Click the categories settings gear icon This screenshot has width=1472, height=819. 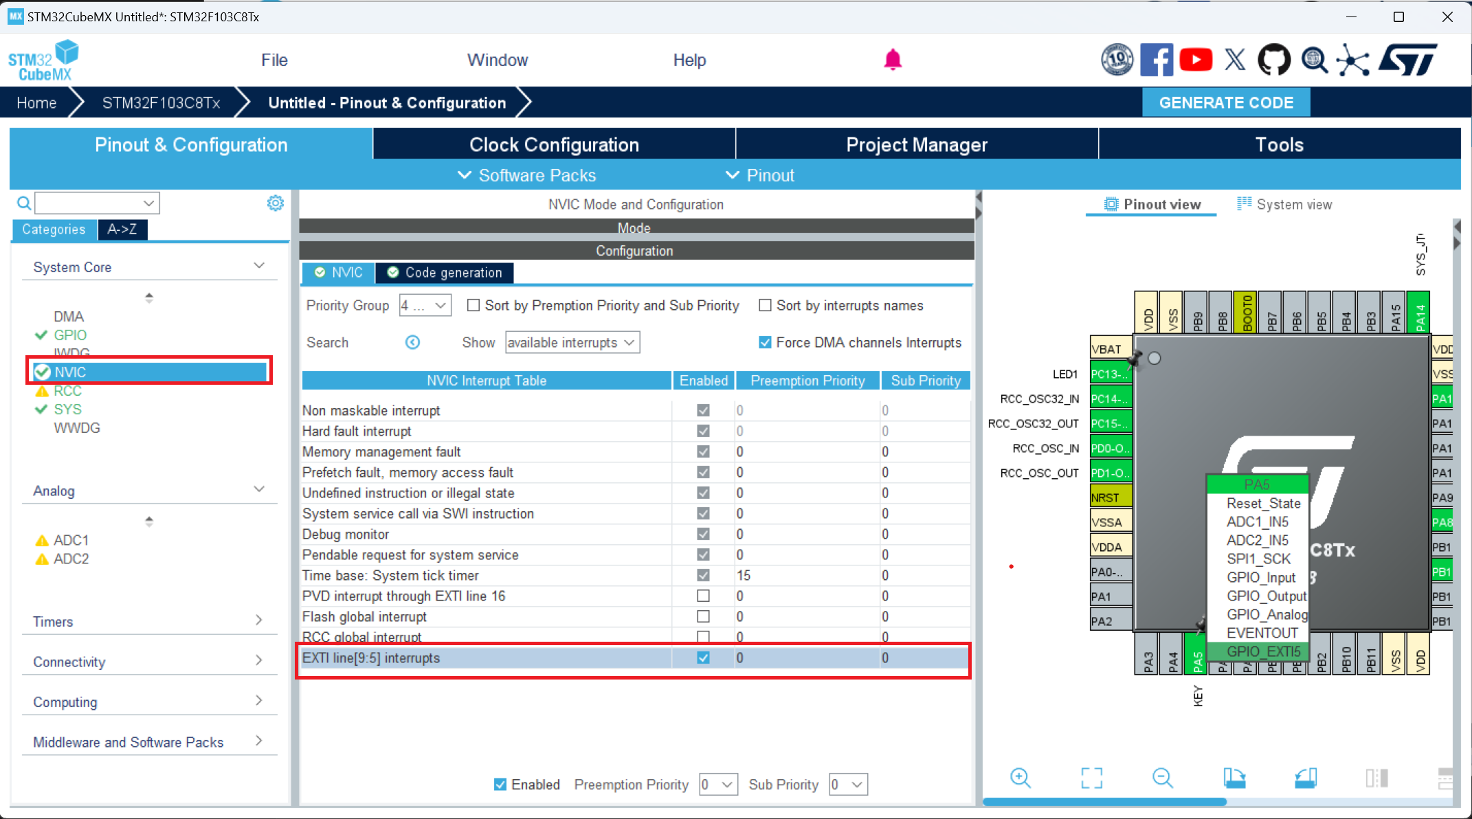click(275, 203)
